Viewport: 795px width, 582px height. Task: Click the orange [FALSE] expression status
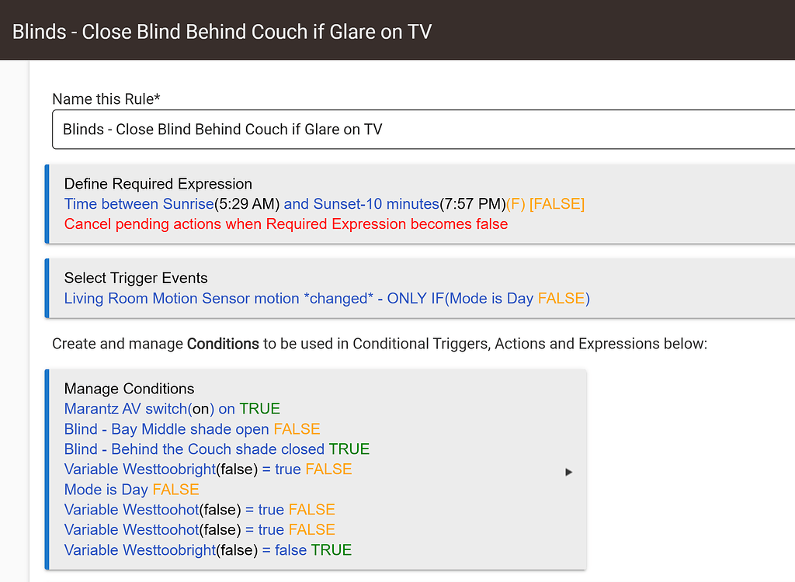(557, 204)
